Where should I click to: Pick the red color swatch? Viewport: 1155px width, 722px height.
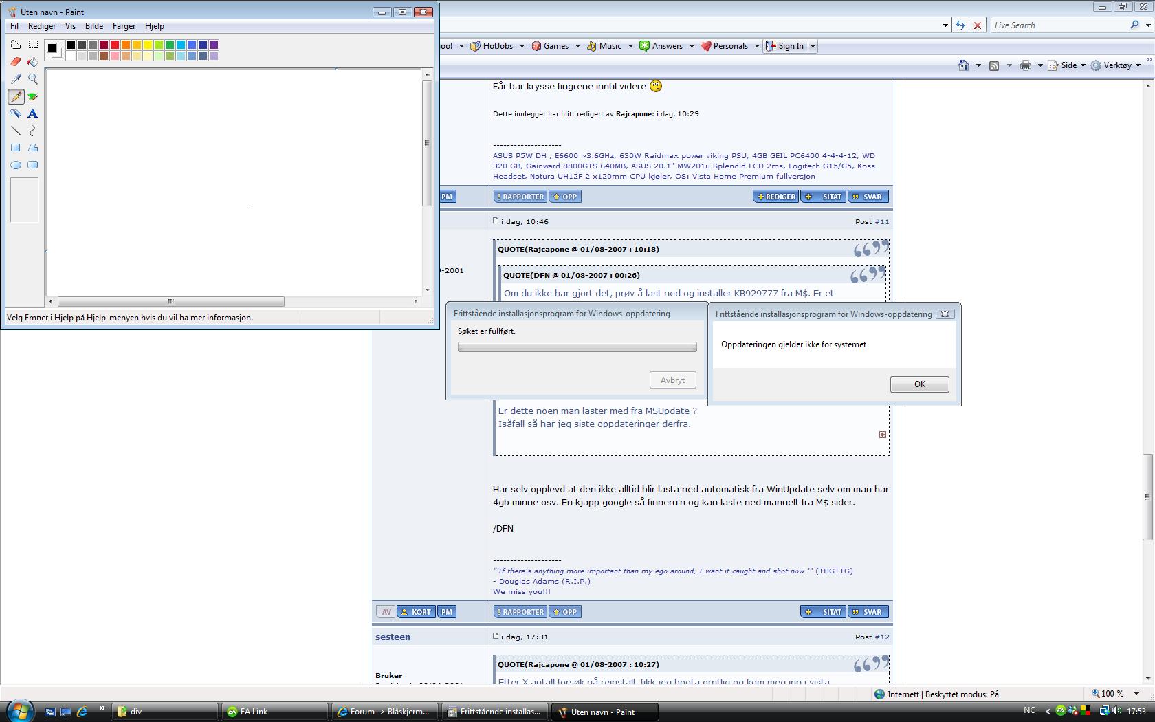tap(115, 45)
